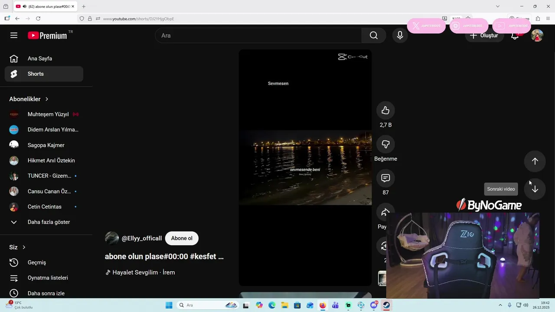Like the short with thumbs-up
555x312 pixels.
(385, 110)
